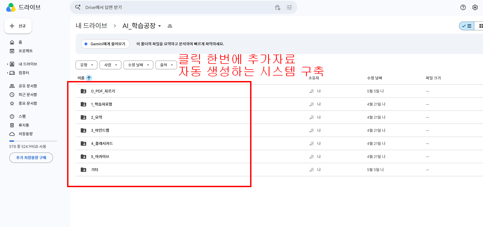Screen dimensions: 483x227
Task: Open the AI_학습공장 folder dropdown menu
Action: [160, 26]
